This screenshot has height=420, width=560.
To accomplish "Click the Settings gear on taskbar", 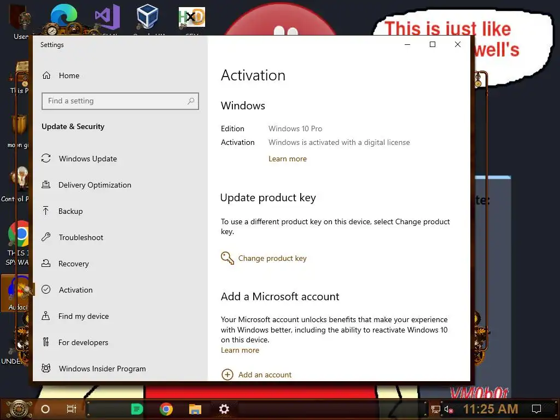I will point(224,409).
